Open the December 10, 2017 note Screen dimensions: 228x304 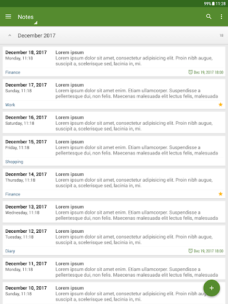click(114, 293)
